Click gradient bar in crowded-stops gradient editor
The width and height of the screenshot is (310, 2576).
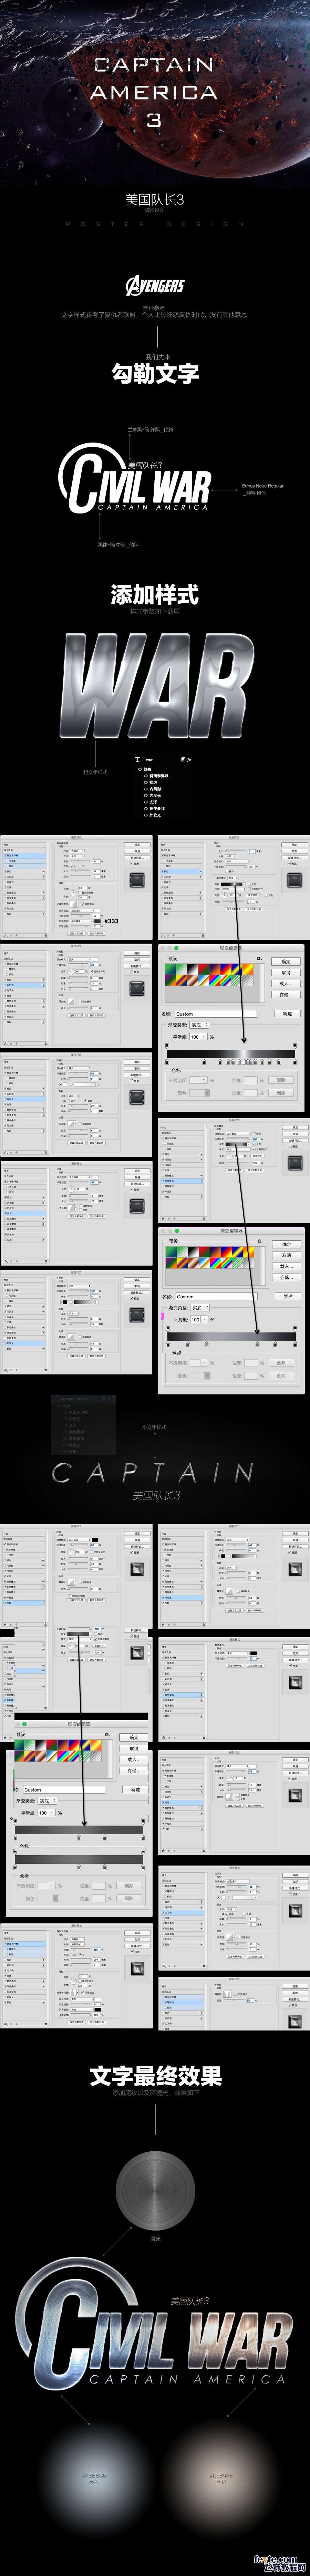click(231, 1054)
